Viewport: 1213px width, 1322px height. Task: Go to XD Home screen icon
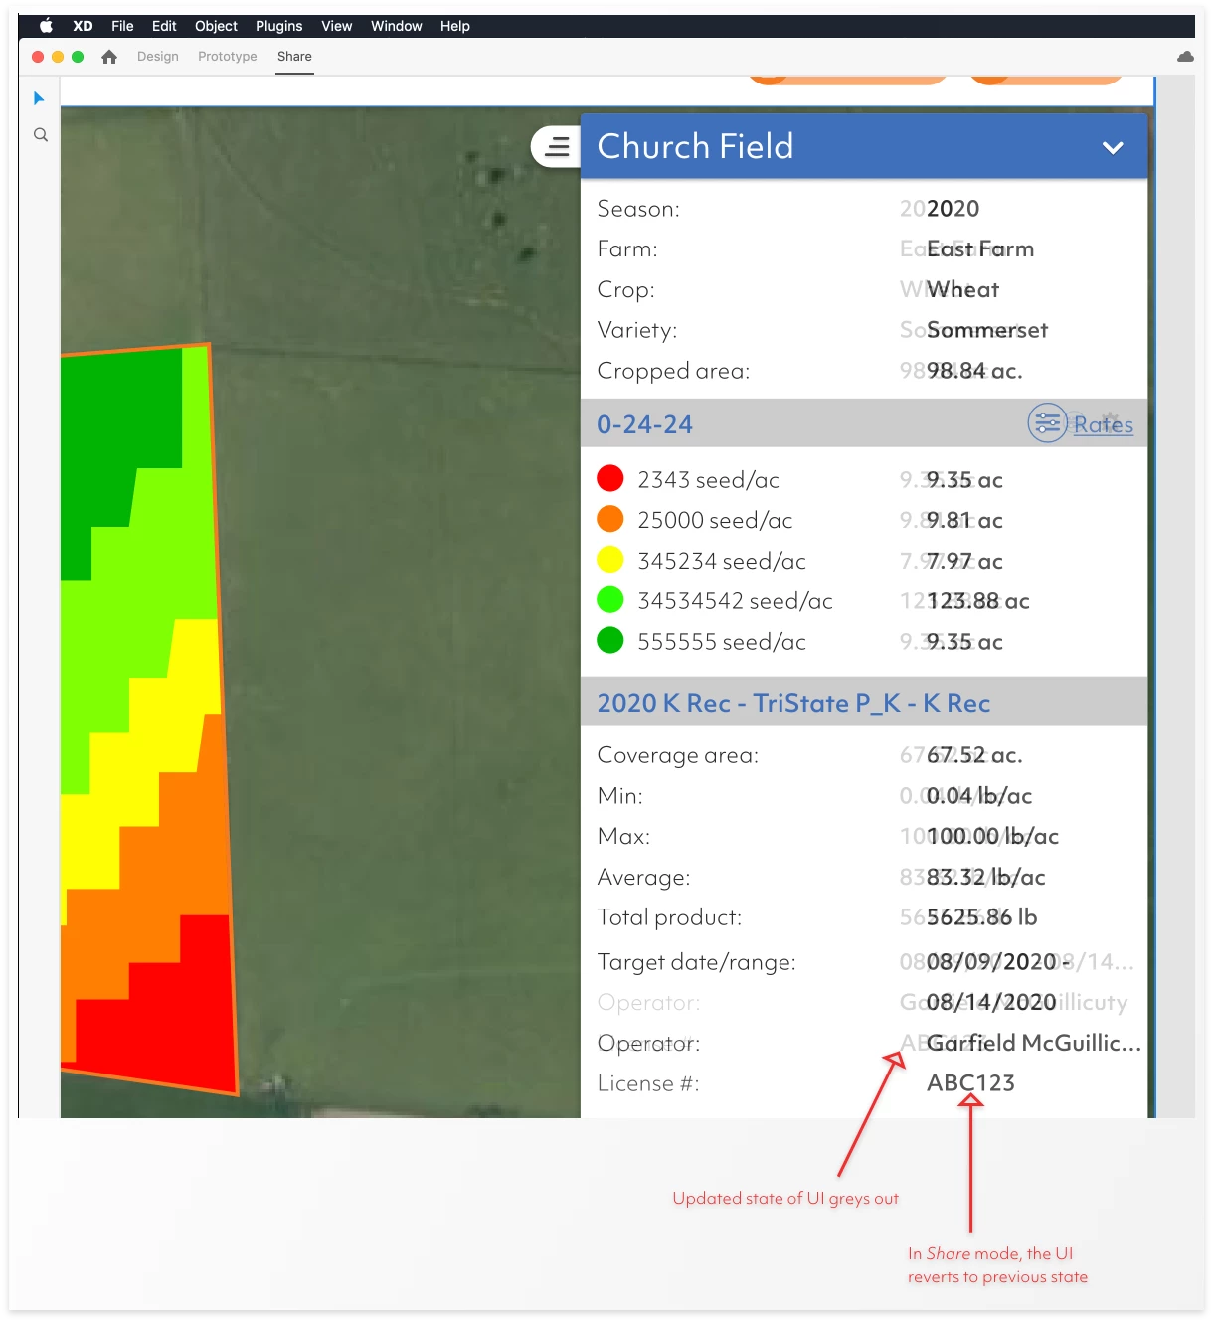(x=109, y=57)
